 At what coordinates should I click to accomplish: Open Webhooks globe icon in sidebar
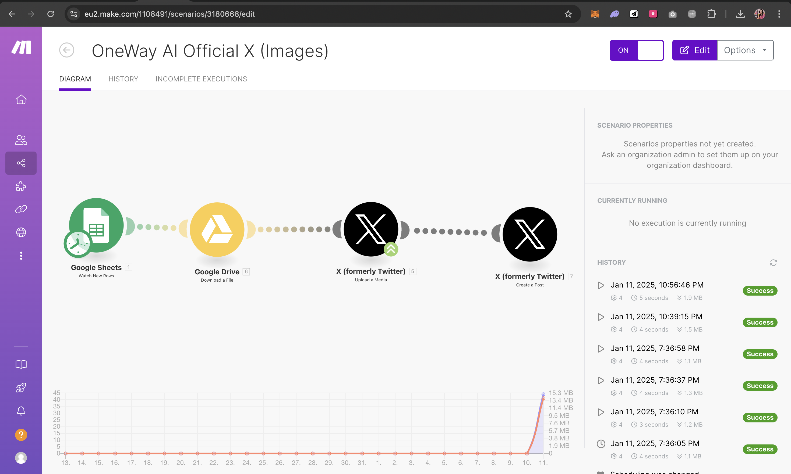click(x=21, y=232)
